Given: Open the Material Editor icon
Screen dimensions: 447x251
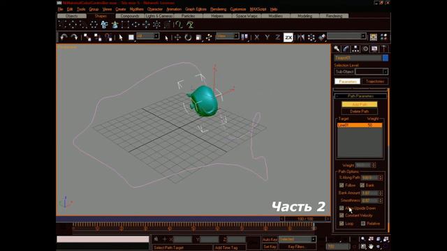Looking at the screenshot, I should 383,37.
